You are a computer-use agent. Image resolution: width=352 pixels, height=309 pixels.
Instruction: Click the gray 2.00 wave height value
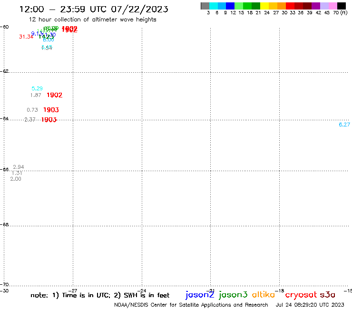pos(16,179)
